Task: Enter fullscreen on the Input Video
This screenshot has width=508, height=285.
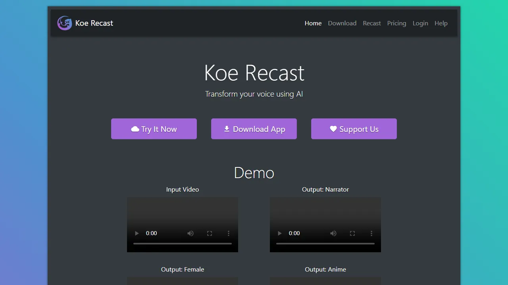Action: pos(210,233)
